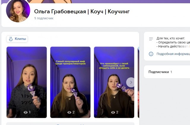Click the eye view counter on прокрастинаторов clip
Screen dimensions: 190x125
click(x=71, y=112)
